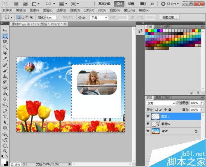Hide layer 素材02 eye icon
Screen dimensions: 206x167
point(148,124)
